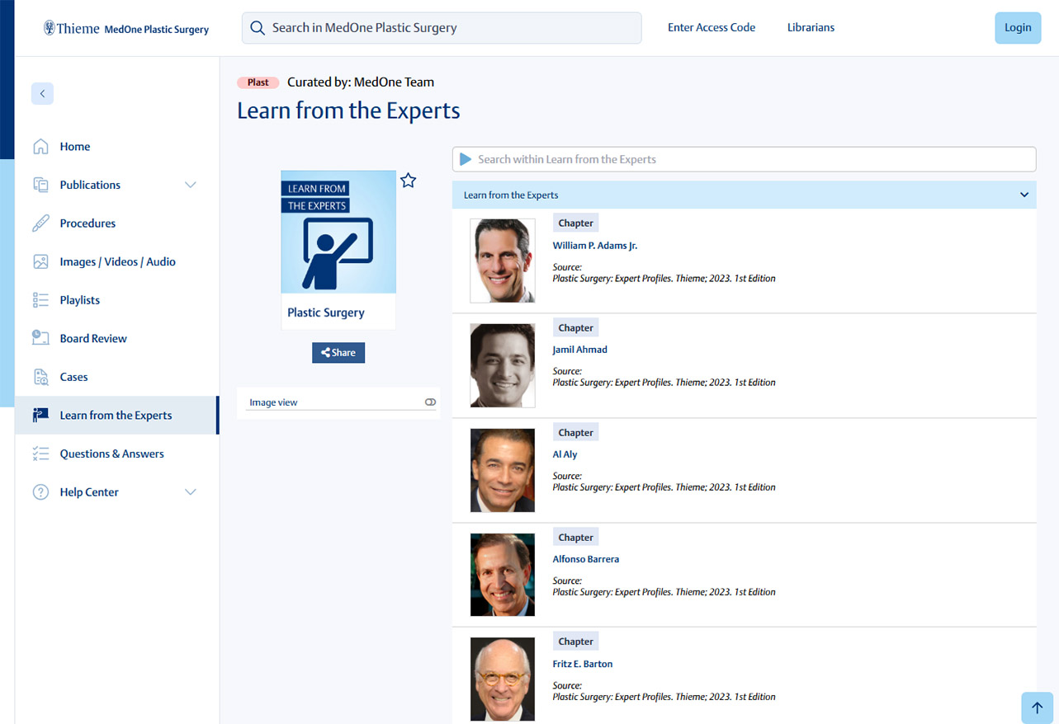Select the Home icon in the sidebar

[40, 146]
